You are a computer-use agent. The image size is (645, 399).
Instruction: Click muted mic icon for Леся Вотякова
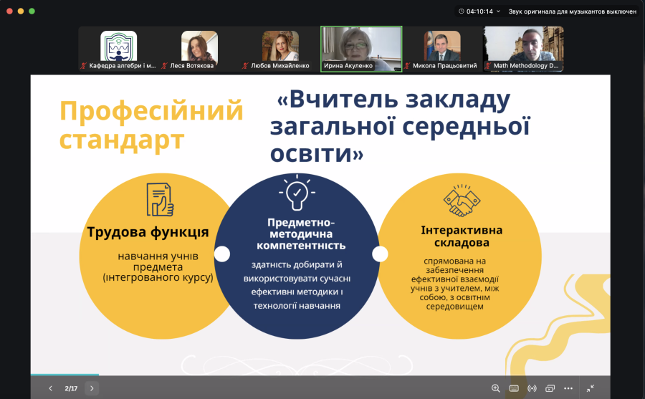coord(165,66)
